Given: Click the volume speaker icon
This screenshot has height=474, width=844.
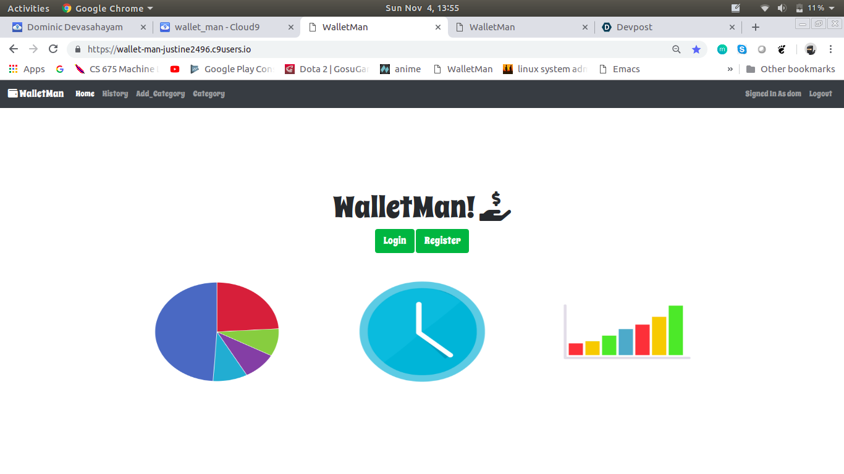Looking at the screenshot, I should [782, 8].
